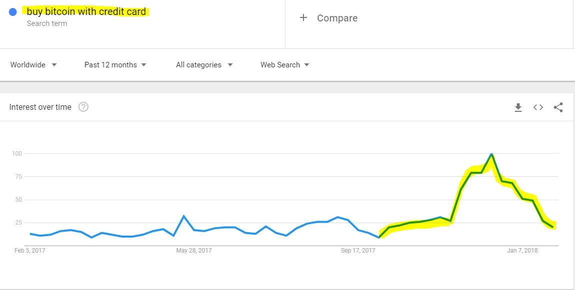
Task: Select the peak point at 100 on chart
Action: tap(491, 154)
